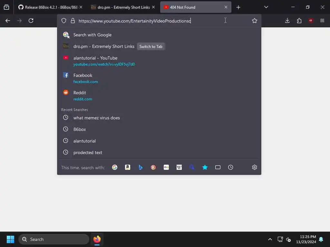The height and width of the screenshot is (247, 330).
Task: Open Downloads panel
Action: pyautogui.click(x=287, y=21)
